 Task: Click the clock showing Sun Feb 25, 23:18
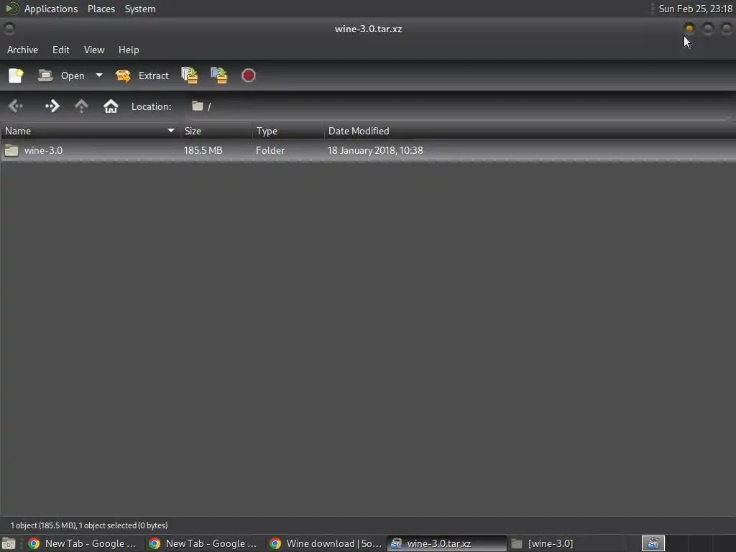(x=696, y=9)
